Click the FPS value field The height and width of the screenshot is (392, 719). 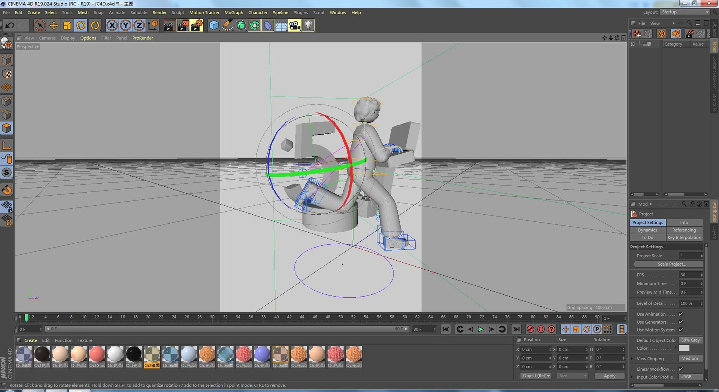[x=691, y=275]
